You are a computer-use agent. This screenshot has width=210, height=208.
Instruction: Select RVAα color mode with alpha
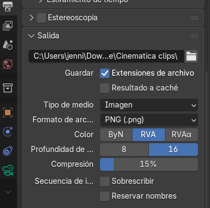[x=181, y=134]
